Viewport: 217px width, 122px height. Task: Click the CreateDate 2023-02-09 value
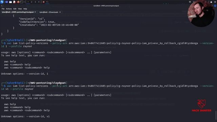point(59,25)
